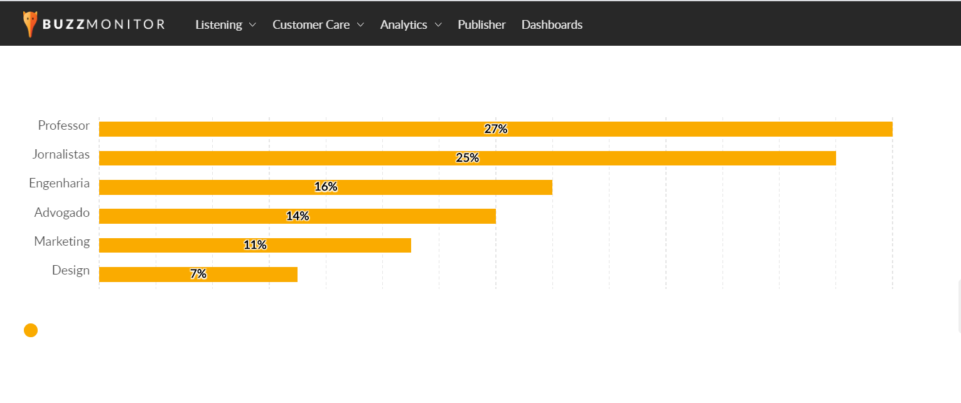961x403 pixels.
Task: Click the Engenharia 16% bar
Action: coord(325,187)
